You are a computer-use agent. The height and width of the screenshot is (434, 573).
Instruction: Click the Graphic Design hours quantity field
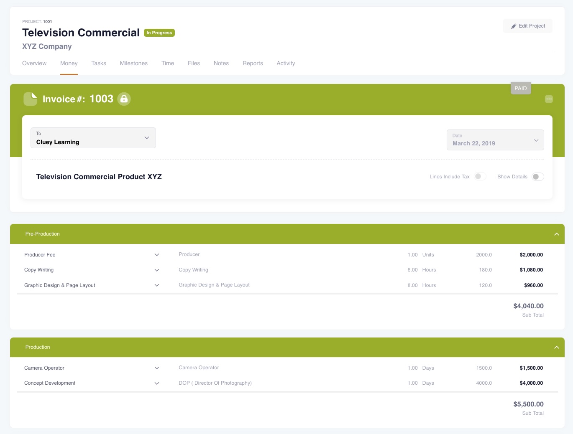(412, 285)
